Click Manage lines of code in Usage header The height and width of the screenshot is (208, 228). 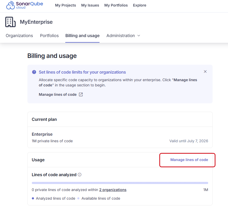(189, 160)
